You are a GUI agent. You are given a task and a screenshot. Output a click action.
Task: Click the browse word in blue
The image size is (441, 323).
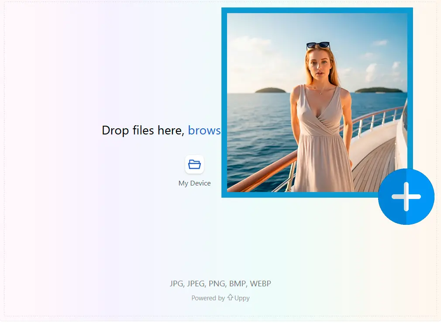click(204, 130)
